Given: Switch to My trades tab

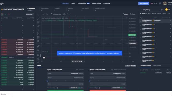Looking at the screenshot, I should click(157, 65).
